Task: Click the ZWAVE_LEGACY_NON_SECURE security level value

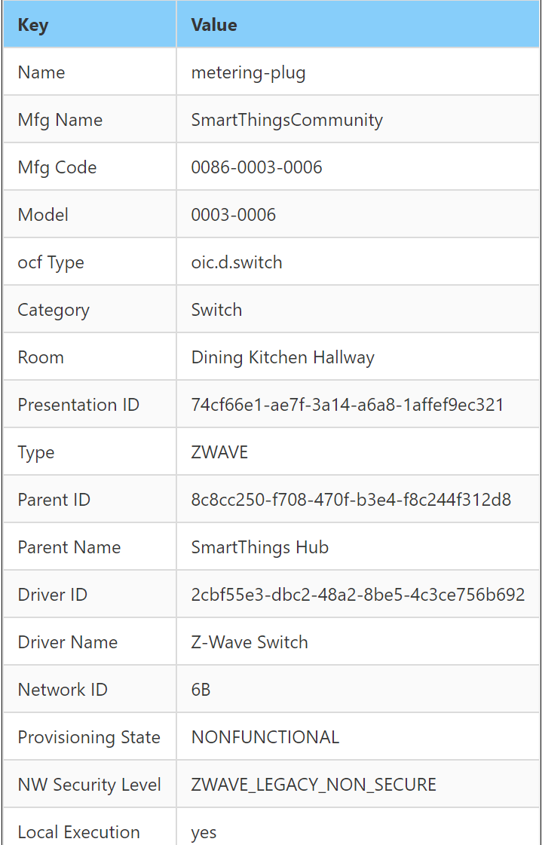Action: tap(314, 785)
